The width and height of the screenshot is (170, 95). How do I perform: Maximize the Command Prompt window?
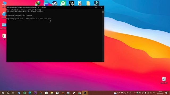(x=96, y=7)
